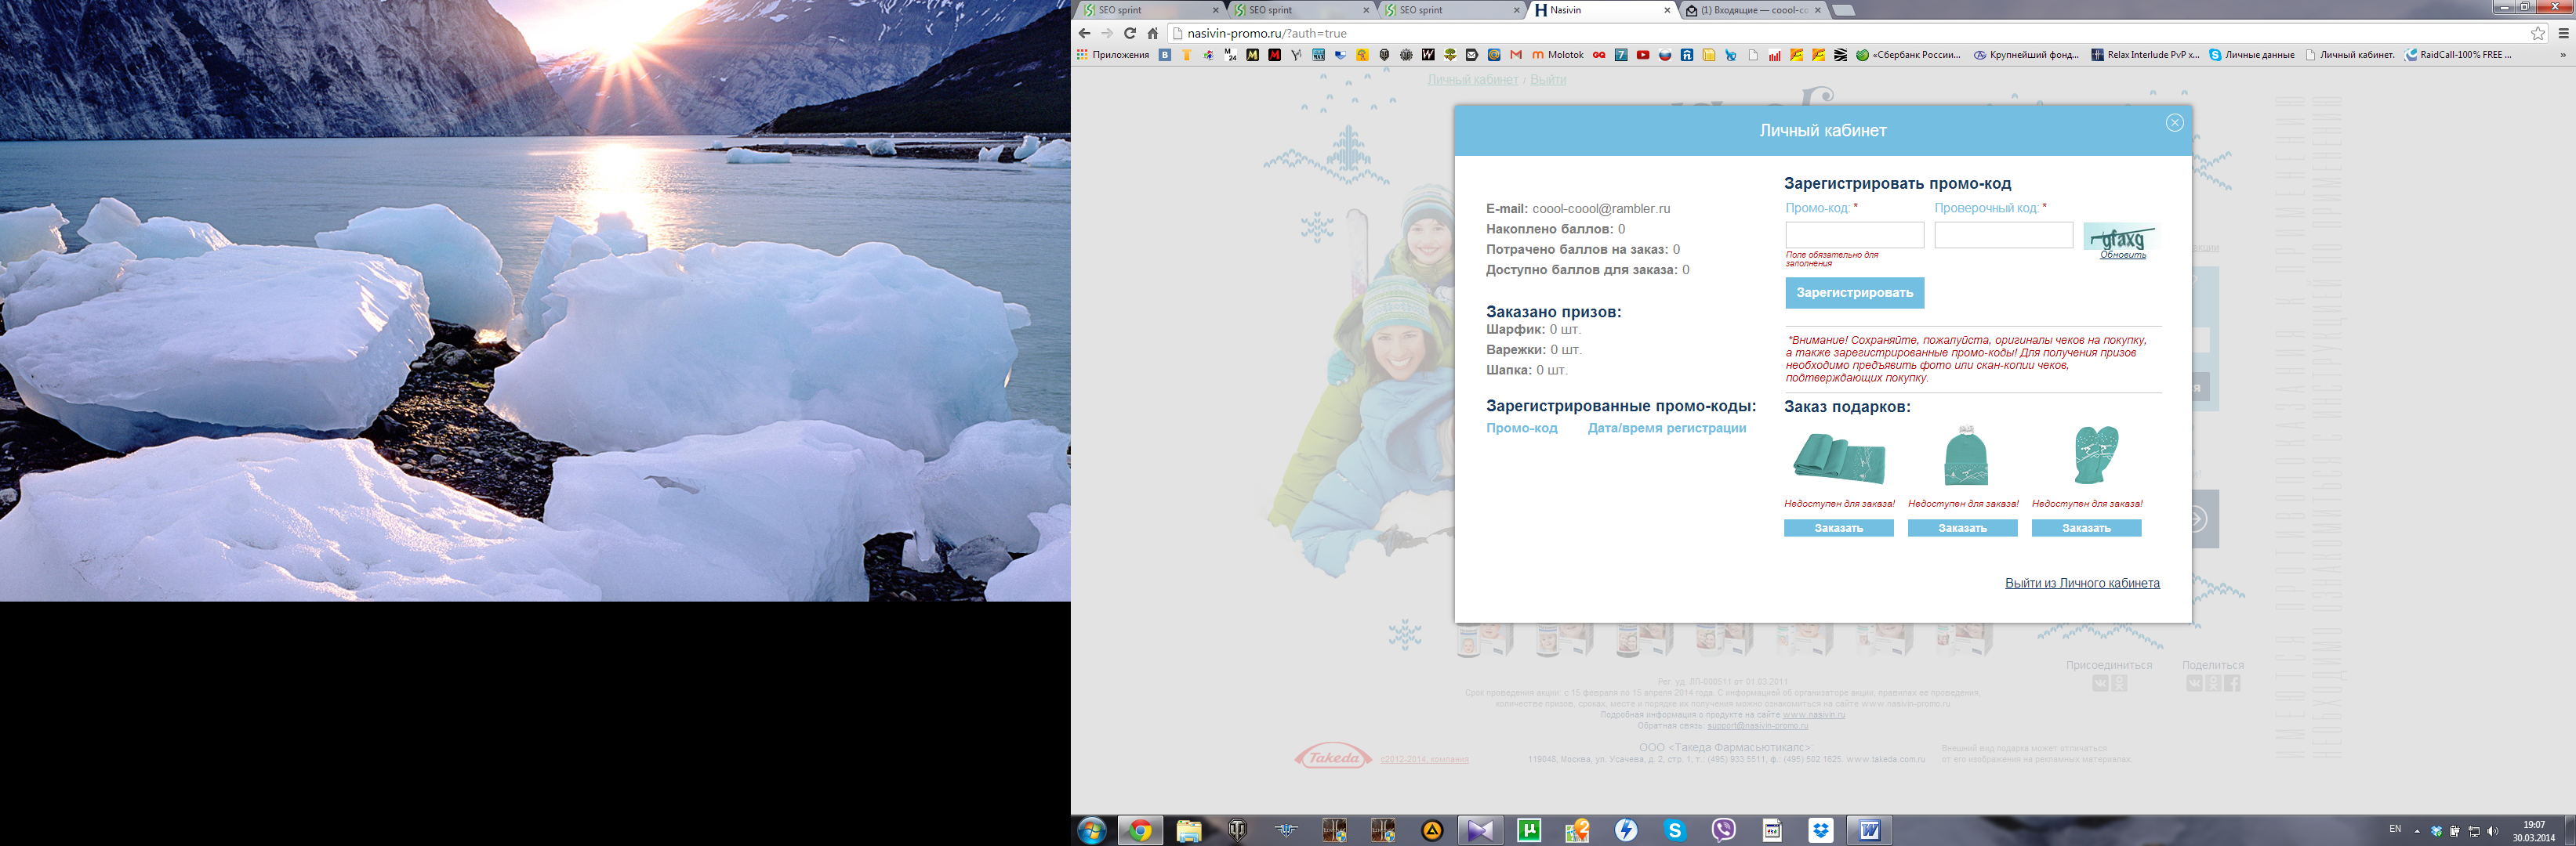2576x846 pixels.
Task: Click the network tray icon
Action: coord(2474,831)
